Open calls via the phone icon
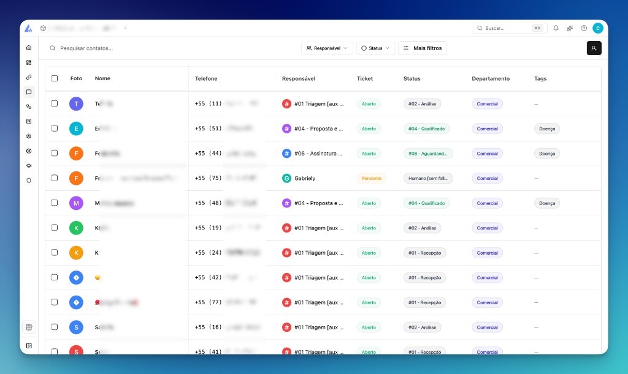Screen dimensions: 628x374 [x=28, y=107]
